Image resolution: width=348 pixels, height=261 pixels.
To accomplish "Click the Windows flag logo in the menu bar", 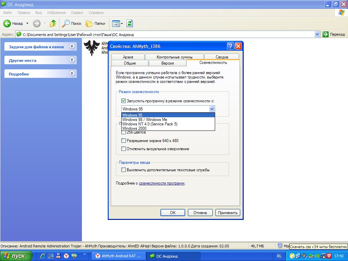I will pyautogui.click(x=341, y=13).
